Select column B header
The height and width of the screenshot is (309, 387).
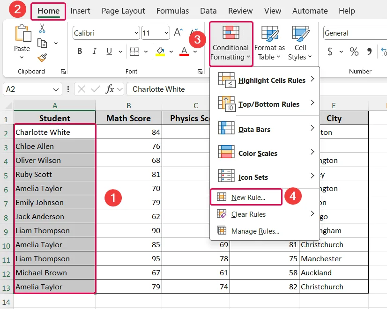pyautogui.click(x=128, y=105)
